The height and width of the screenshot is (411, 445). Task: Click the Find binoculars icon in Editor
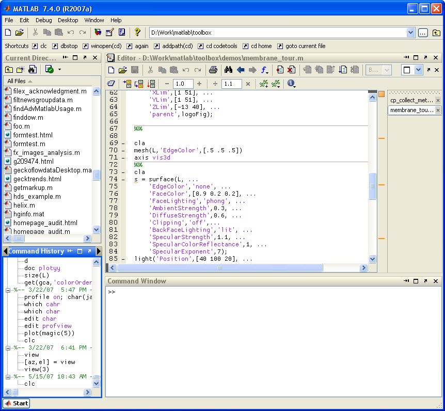[x=228, y=70]
